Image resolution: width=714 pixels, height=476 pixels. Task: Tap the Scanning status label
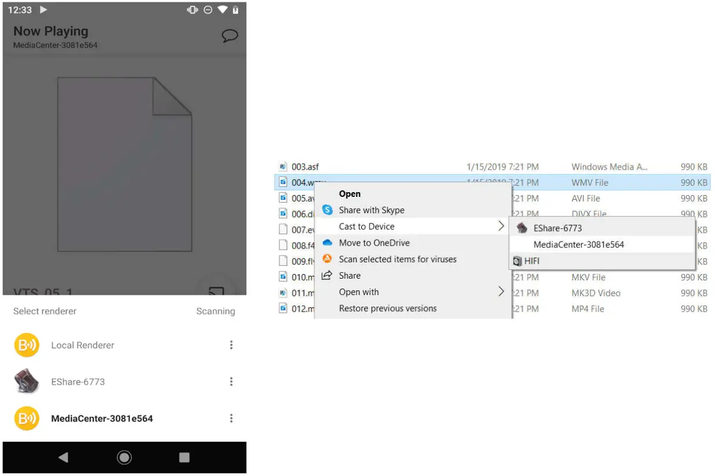click(x=216, y=311)
